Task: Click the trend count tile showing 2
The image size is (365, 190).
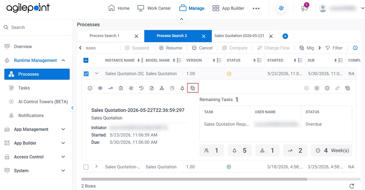Action: [295, 150]
